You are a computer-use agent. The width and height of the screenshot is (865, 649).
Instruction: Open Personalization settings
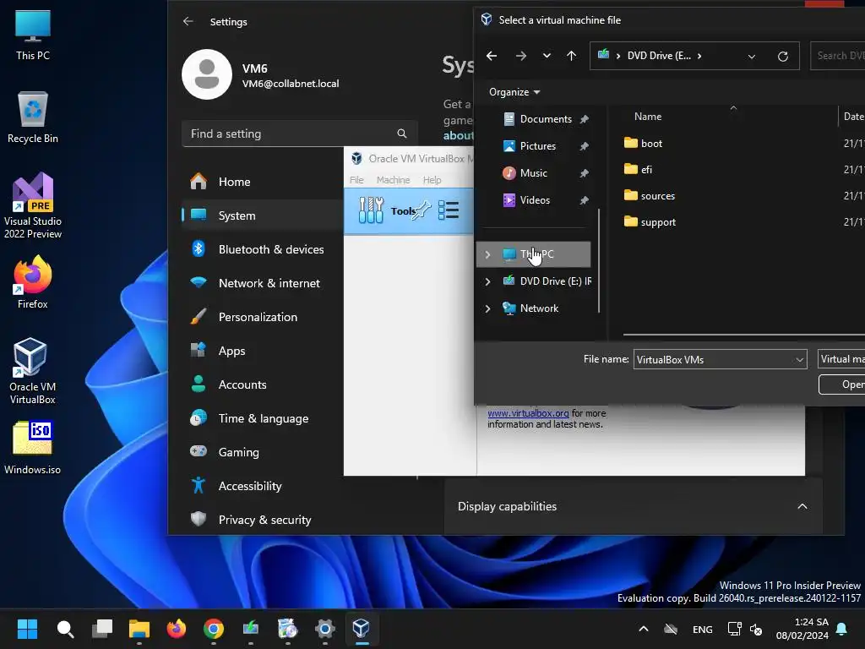(262, 317)
